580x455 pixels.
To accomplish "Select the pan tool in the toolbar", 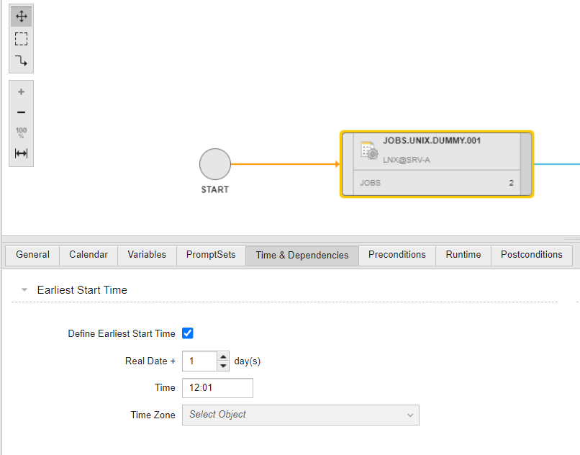I will point(21,15).
